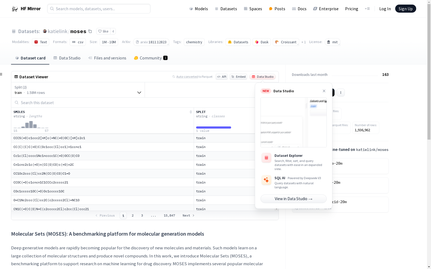Open the arxiv:1811.12823 paper tag
This screenshot has width=431, height=269.
(x=151, y=42)
